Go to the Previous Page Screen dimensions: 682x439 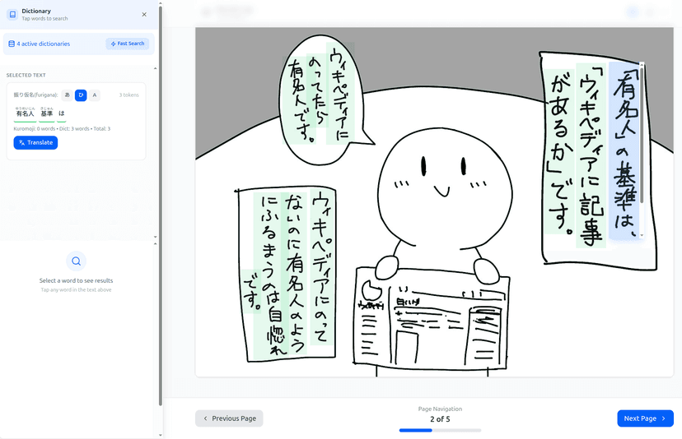pyautogui.click(x=229, y=418)
